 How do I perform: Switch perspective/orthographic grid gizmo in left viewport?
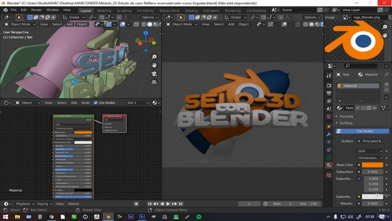(154, 82)
